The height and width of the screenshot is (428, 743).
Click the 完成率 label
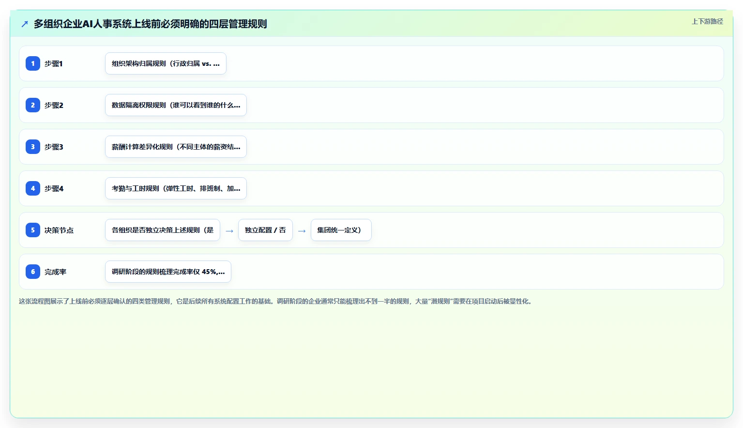point(55,272)
